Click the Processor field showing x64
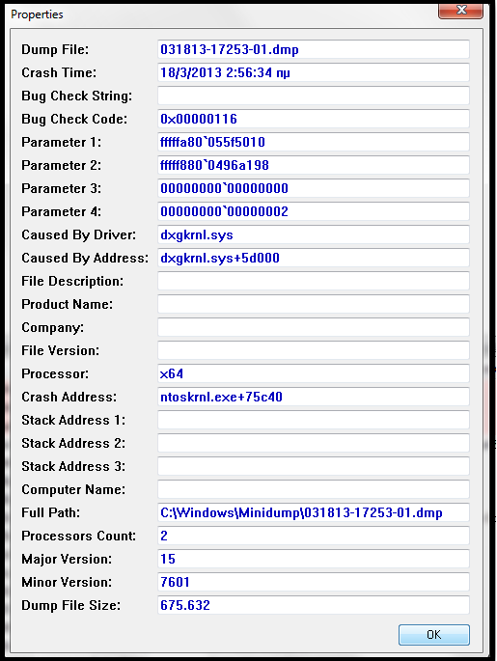 coord(314,373)
